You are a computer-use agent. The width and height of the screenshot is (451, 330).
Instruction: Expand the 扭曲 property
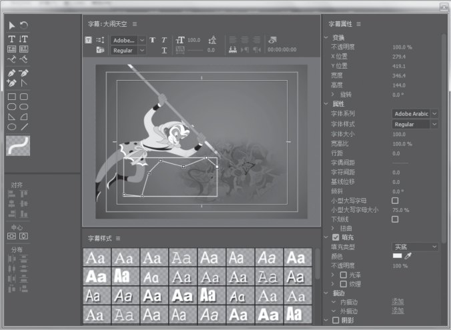coord(333,227)
